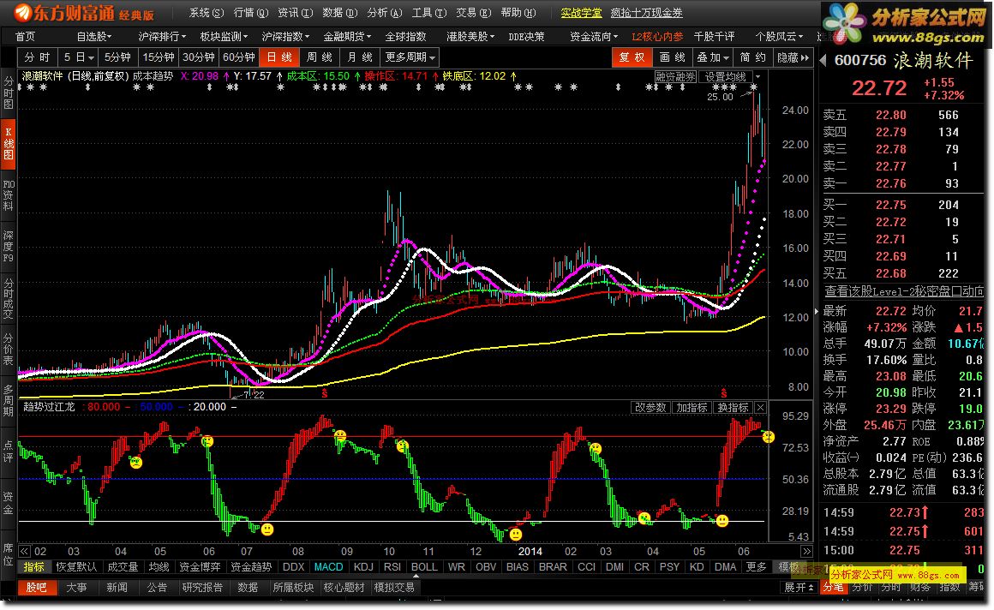994x610 pixels.
Task: Click the 买一 price 22.75 row
Action: click(x=901, y=205)
